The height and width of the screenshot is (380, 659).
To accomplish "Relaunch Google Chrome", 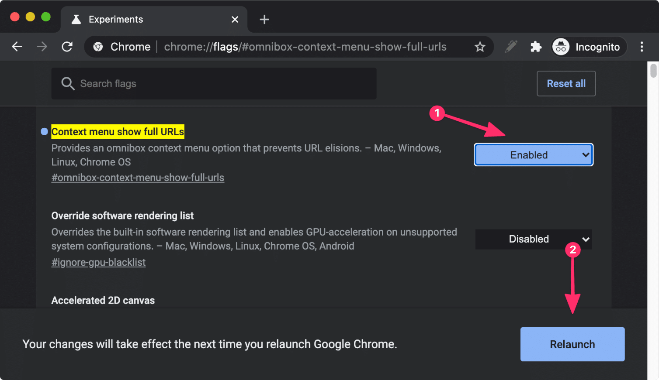I will pos(572,344).
